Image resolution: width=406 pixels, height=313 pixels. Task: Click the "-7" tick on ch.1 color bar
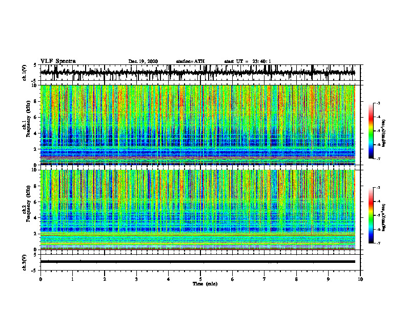[x=378, y=159]
